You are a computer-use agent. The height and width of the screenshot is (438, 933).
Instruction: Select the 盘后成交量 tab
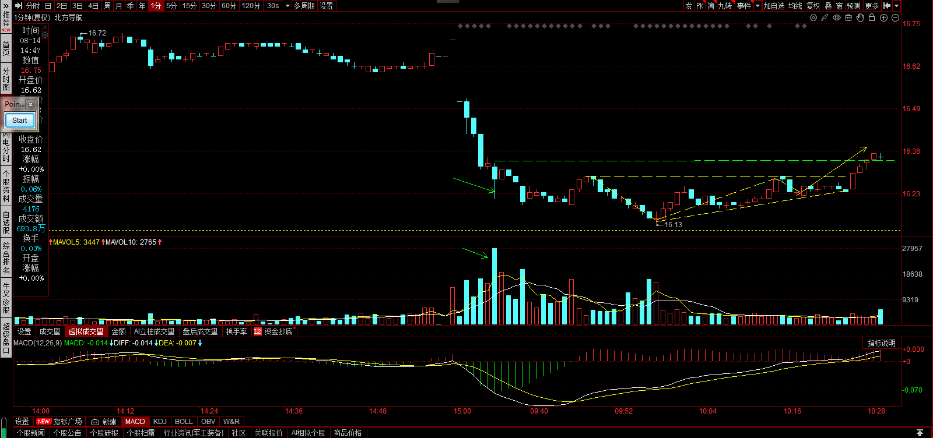200,331
